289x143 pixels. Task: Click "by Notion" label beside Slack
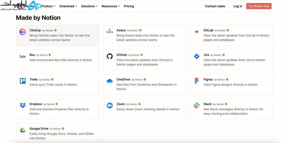[x=218, y=104]
